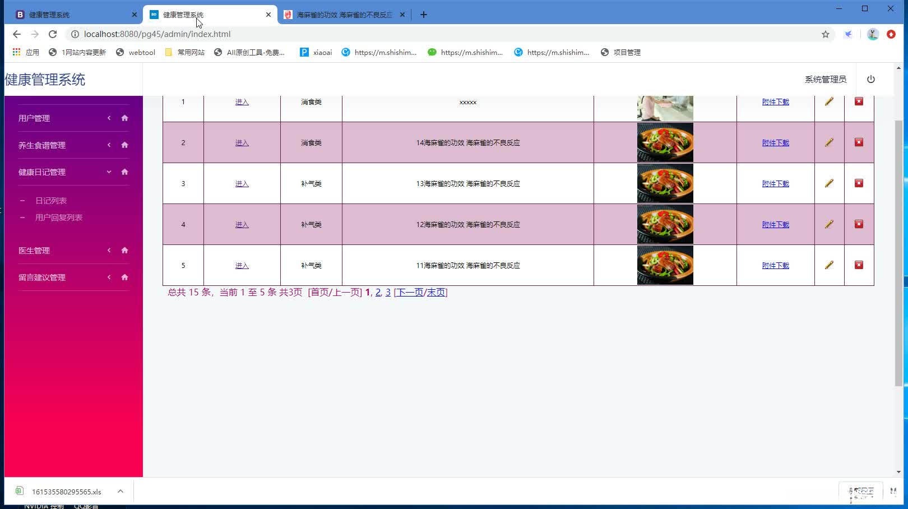908x509 pixels.
Task: Click the address bar URL
Action: coord(157,34)
